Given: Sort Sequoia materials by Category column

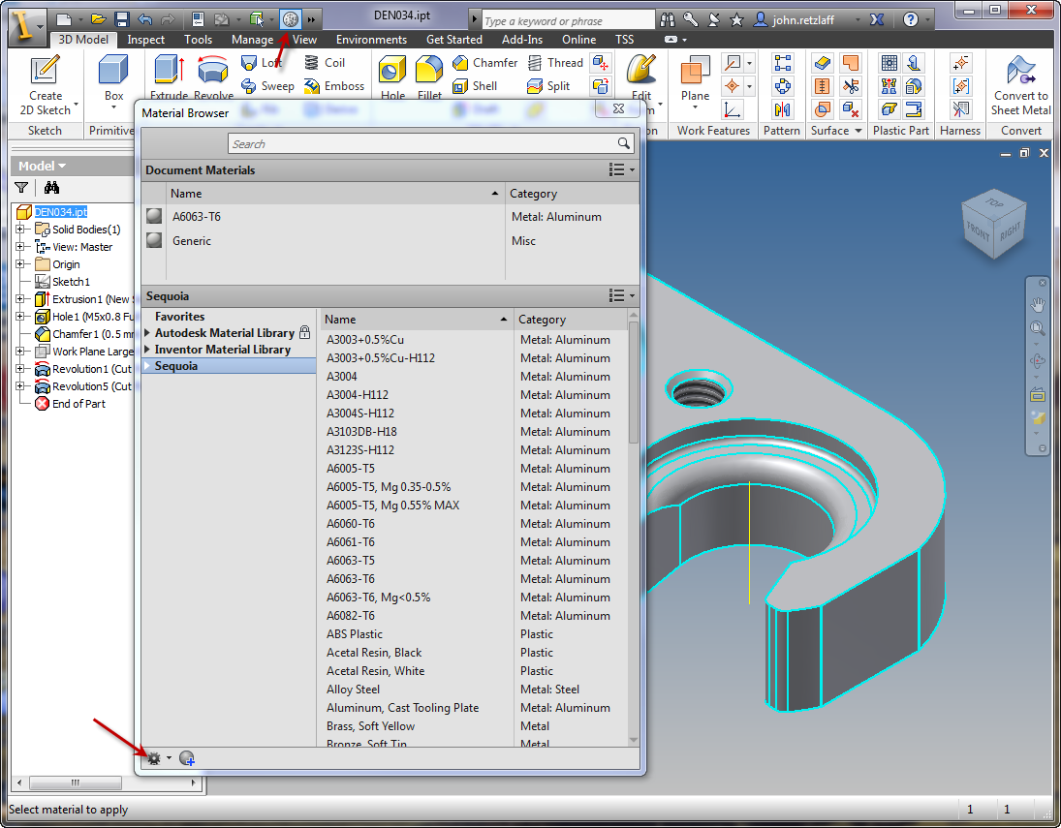Looking at the screenshot, I should click(x=571, y=320).
